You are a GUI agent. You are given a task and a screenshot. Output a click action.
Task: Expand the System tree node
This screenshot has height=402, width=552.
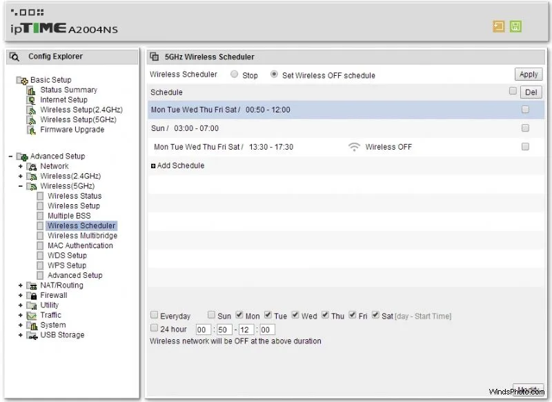pyautogui.click(x=21, y=325)
